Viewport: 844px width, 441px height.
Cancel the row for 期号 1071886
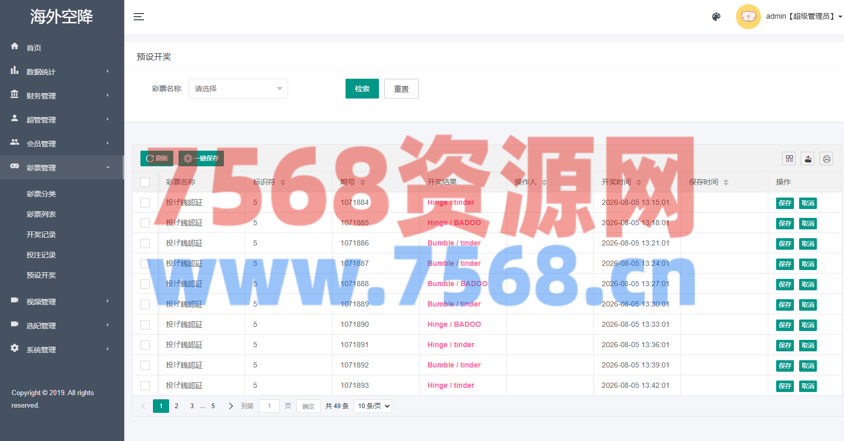click(808, 244)
